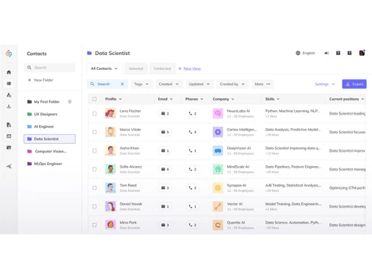Viewport: 372px width, 279px height.
Task: Open the Settings dropdown
Action: (325, 84)
